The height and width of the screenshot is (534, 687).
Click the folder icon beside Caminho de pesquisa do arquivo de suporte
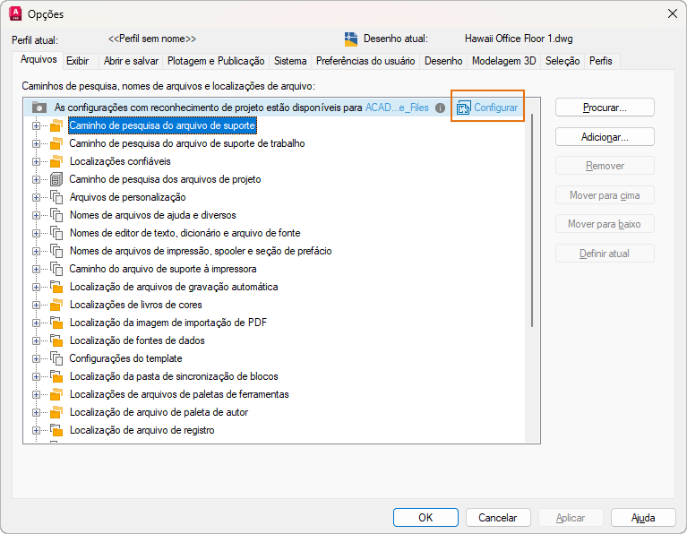56,125
